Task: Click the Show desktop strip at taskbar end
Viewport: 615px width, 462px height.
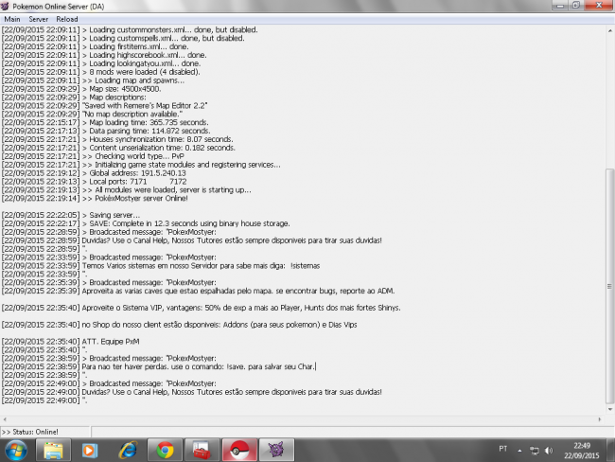Action: coord(611,451)
